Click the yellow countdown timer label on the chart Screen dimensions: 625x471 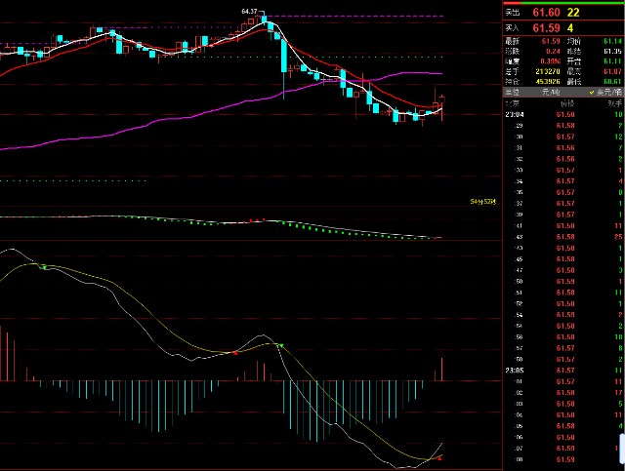pyautogui.click(x=483, y=202)
